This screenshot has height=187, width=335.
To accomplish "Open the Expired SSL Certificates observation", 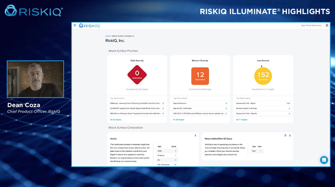I will pos(200,109).
